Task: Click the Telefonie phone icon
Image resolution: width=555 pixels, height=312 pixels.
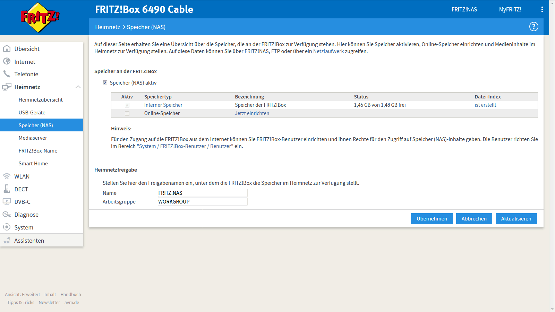Action: coord(7,74)
